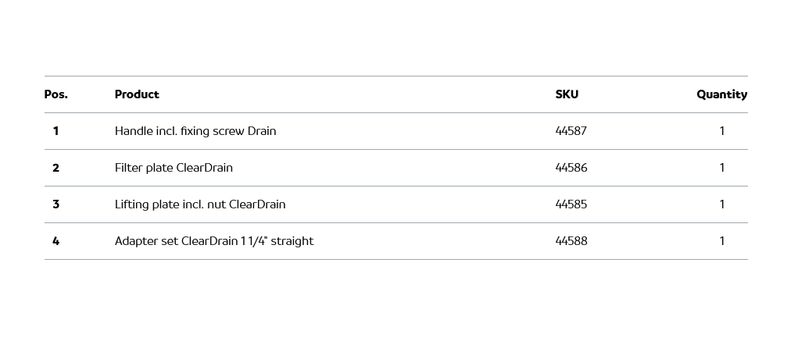Select position number 2

pos(55,168)
